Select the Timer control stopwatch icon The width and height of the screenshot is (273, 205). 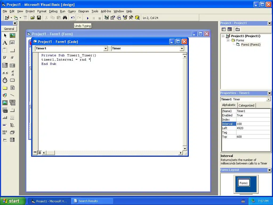(5, 80)
